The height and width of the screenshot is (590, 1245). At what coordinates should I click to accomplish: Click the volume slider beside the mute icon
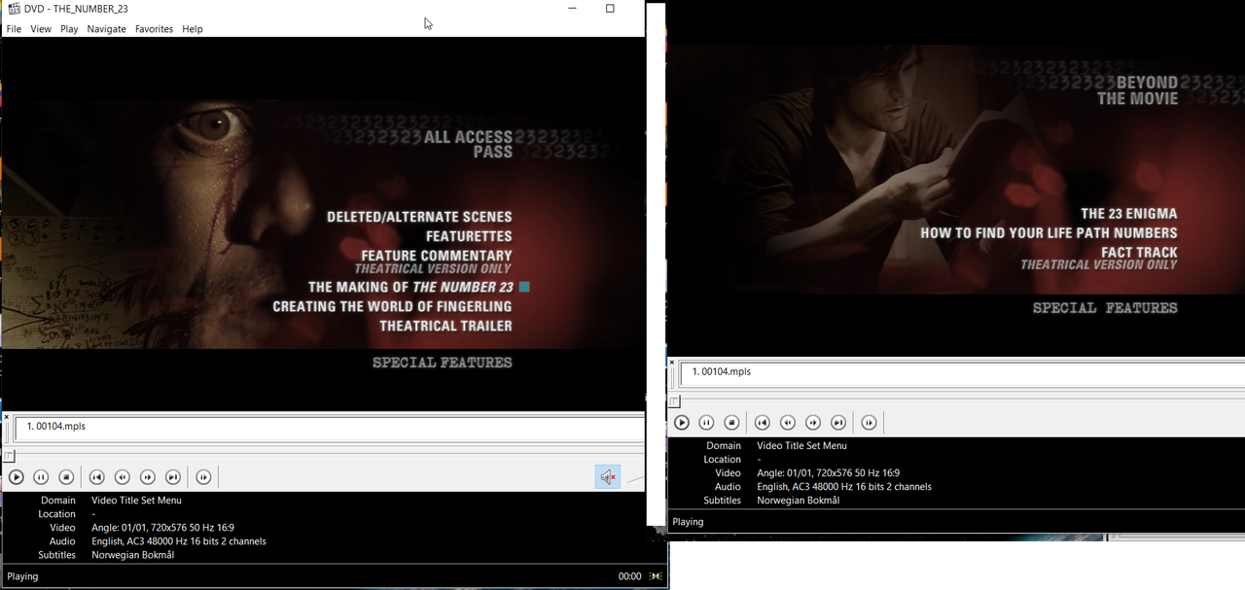pos(634,478)
